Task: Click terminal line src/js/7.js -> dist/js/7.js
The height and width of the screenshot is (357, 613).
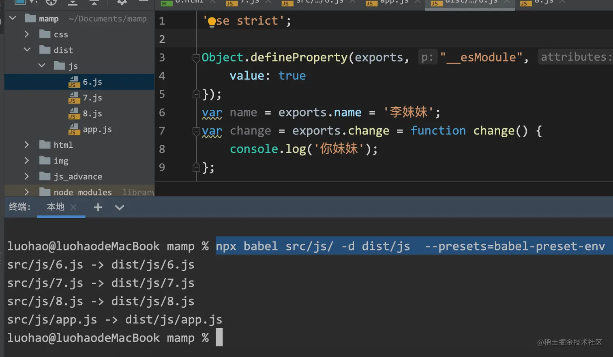Action: (101, 283)
